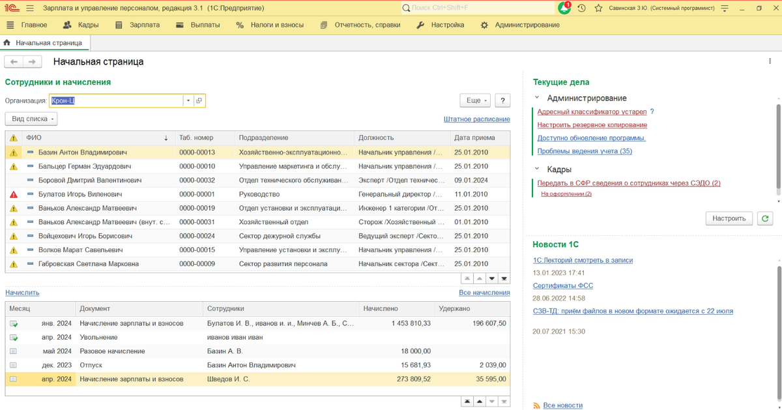Click the Организация input field

(x=116, y=100)
